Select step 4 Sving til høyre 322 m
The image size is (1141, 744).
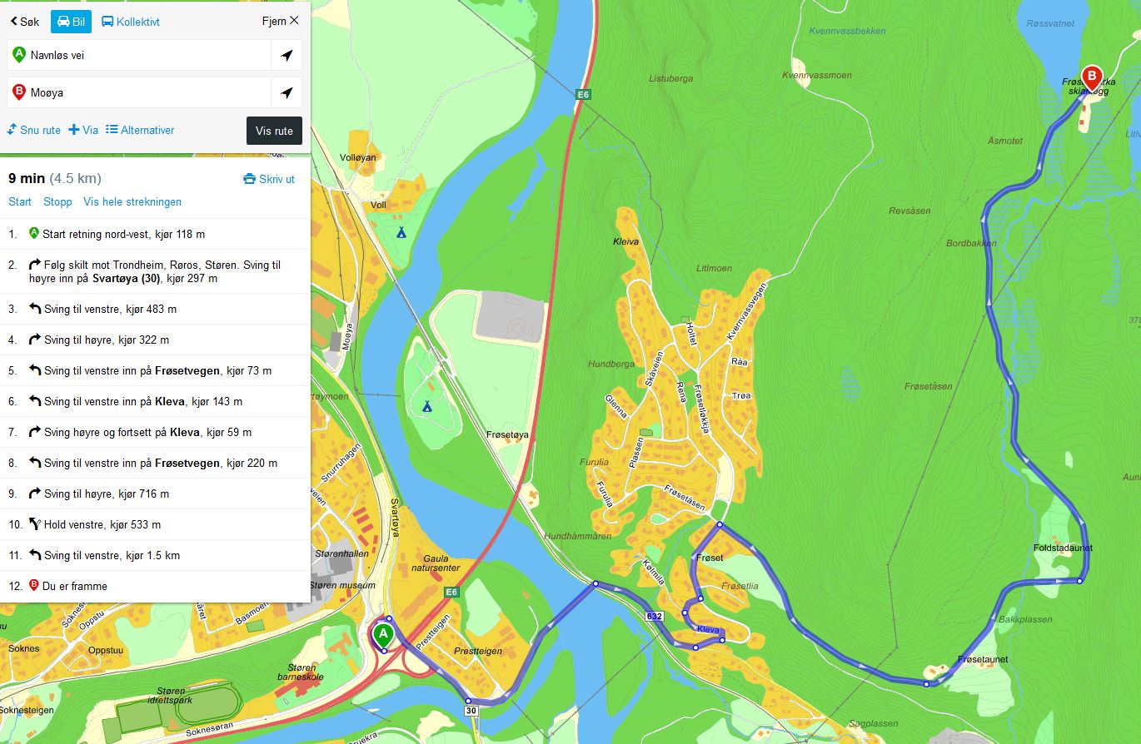[x=155, y=340]
